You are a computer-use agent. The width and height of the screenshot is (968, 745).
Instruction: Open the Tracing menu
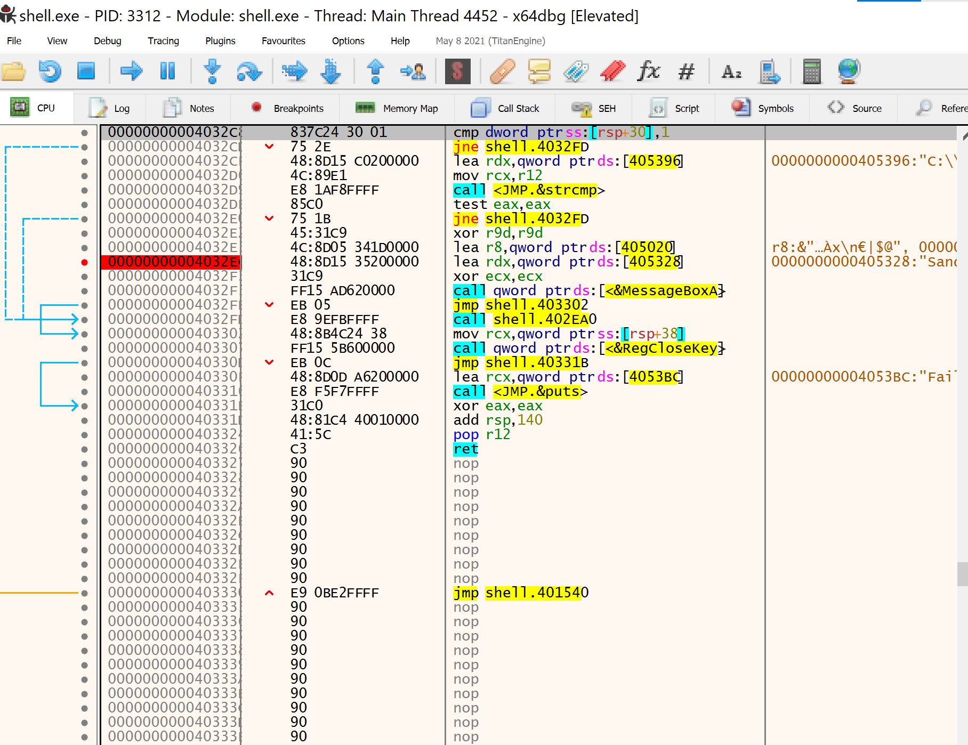[x=164, y=41]
